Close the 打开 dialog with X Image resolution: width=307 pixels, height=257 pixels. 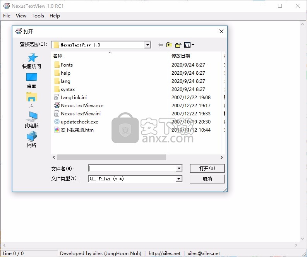[x=221, y=31]
